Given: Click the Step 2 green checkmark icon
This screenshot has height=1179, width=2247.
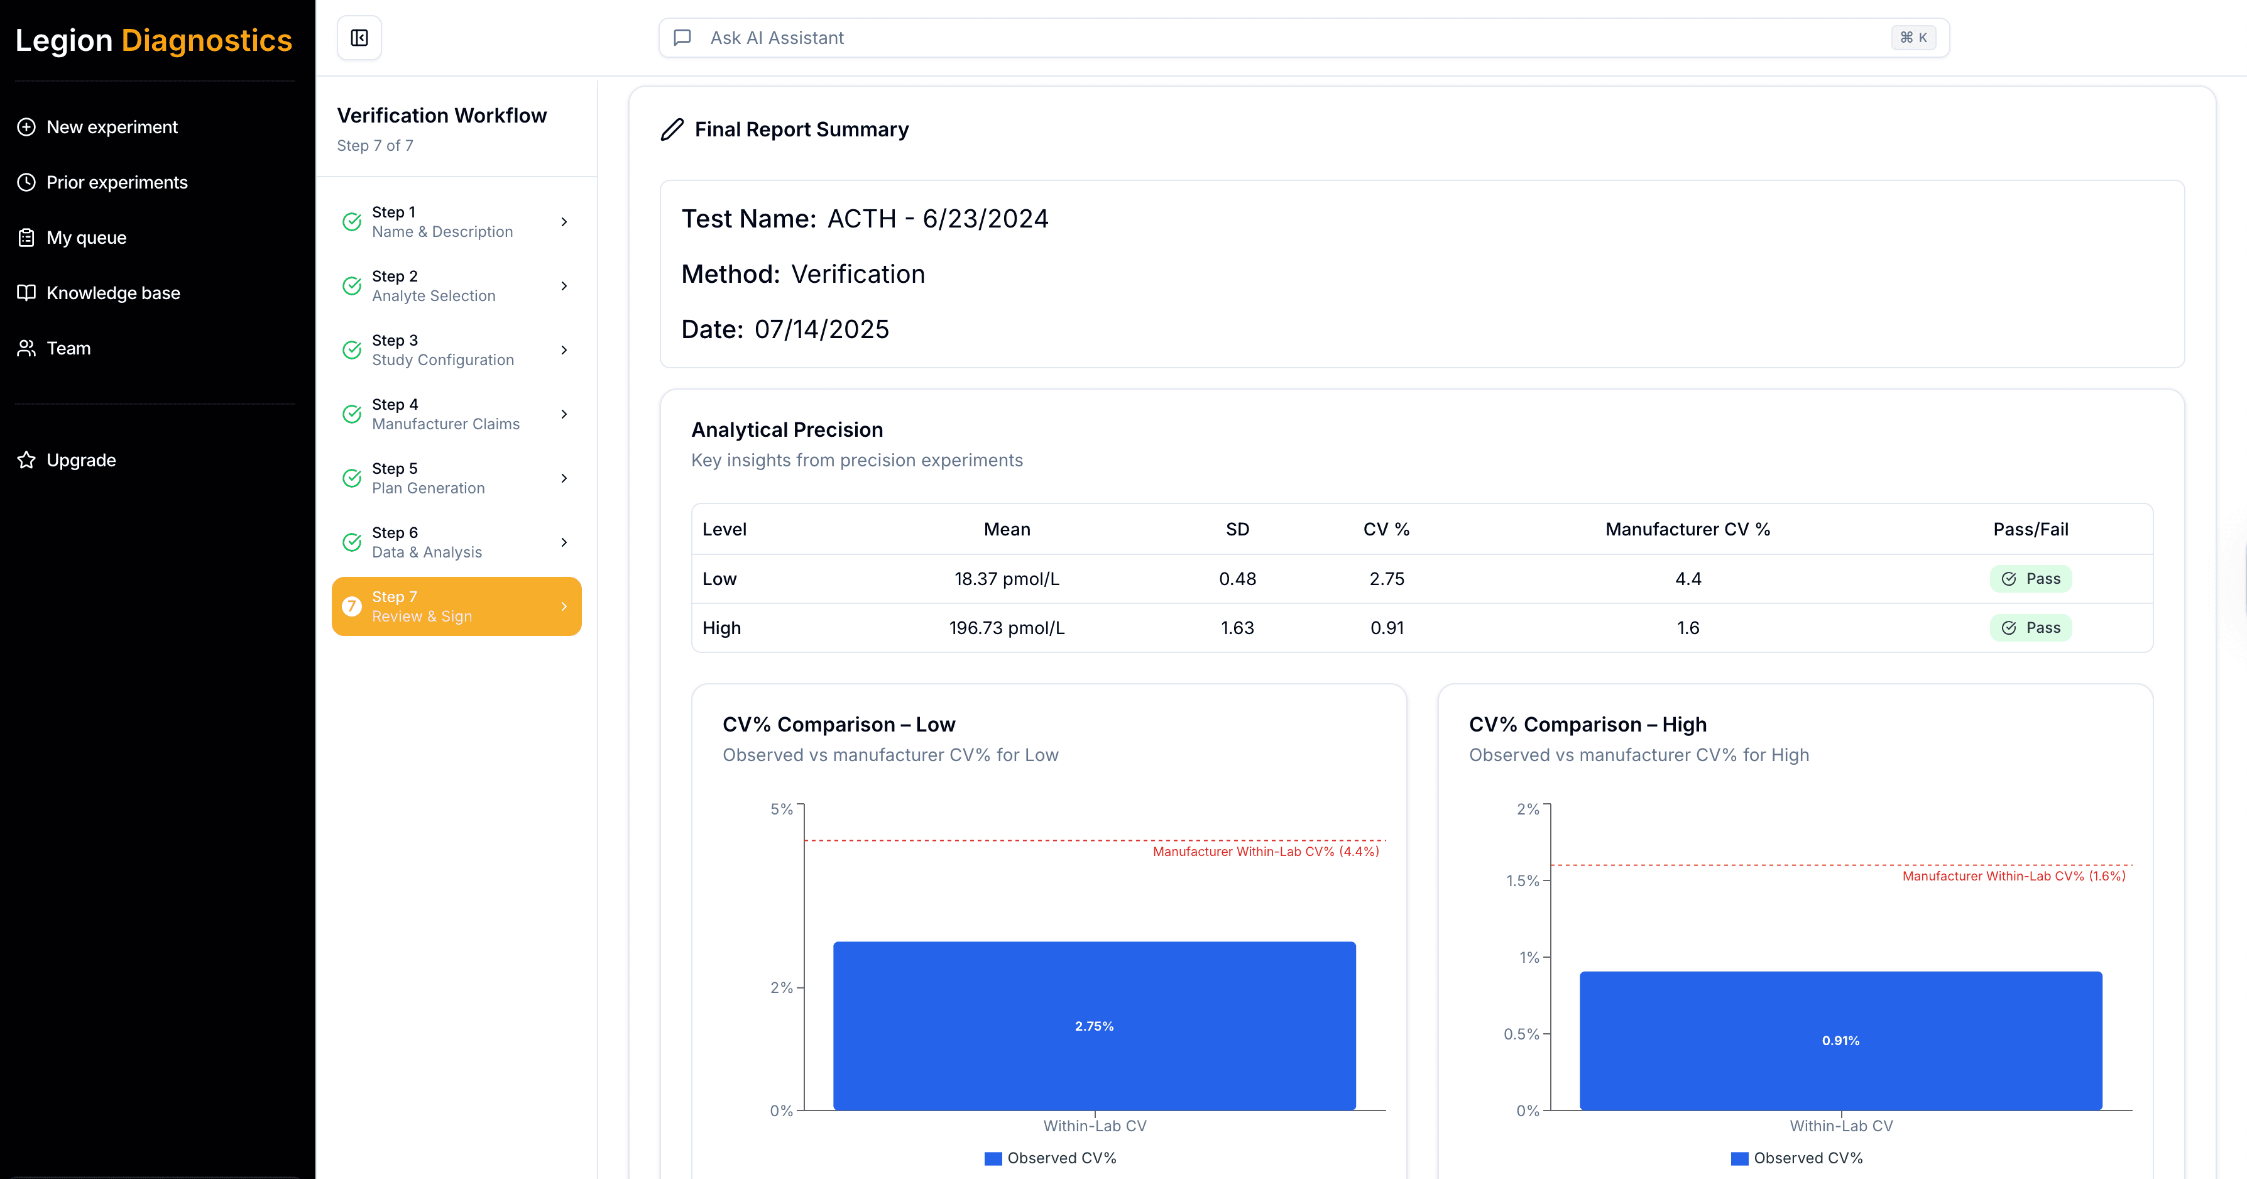Looking at the screenshot, I should coord(351,286).
